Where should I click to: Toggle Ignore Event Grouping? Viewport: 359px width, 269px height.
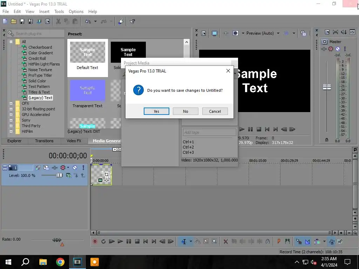340,241
